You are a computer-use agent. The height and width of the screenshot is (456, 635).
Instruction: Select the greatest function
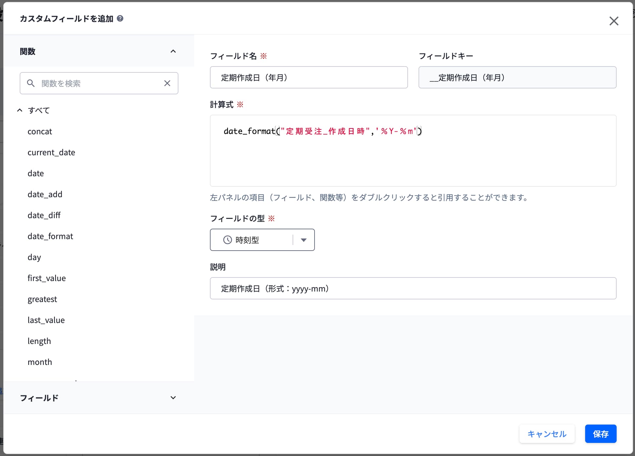point(42,299)
